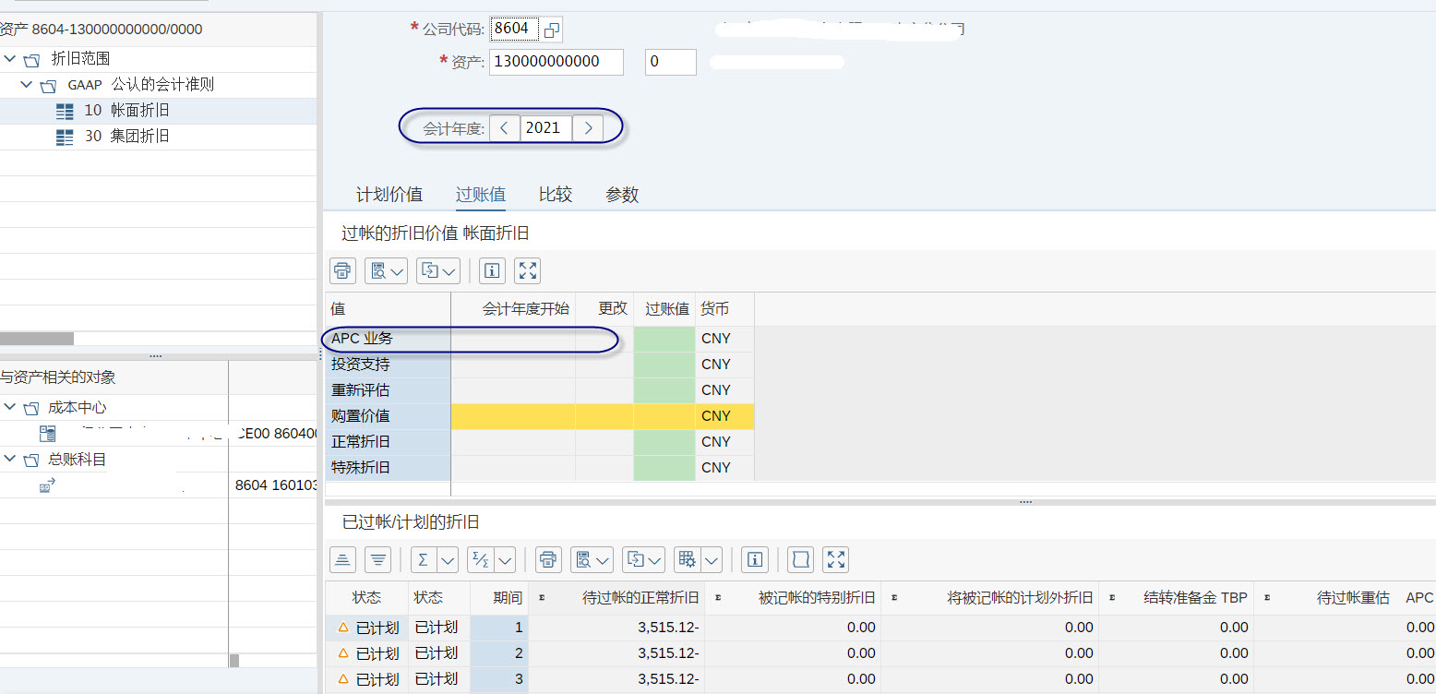Click the asset number field 130000000000

click(556, 62)
